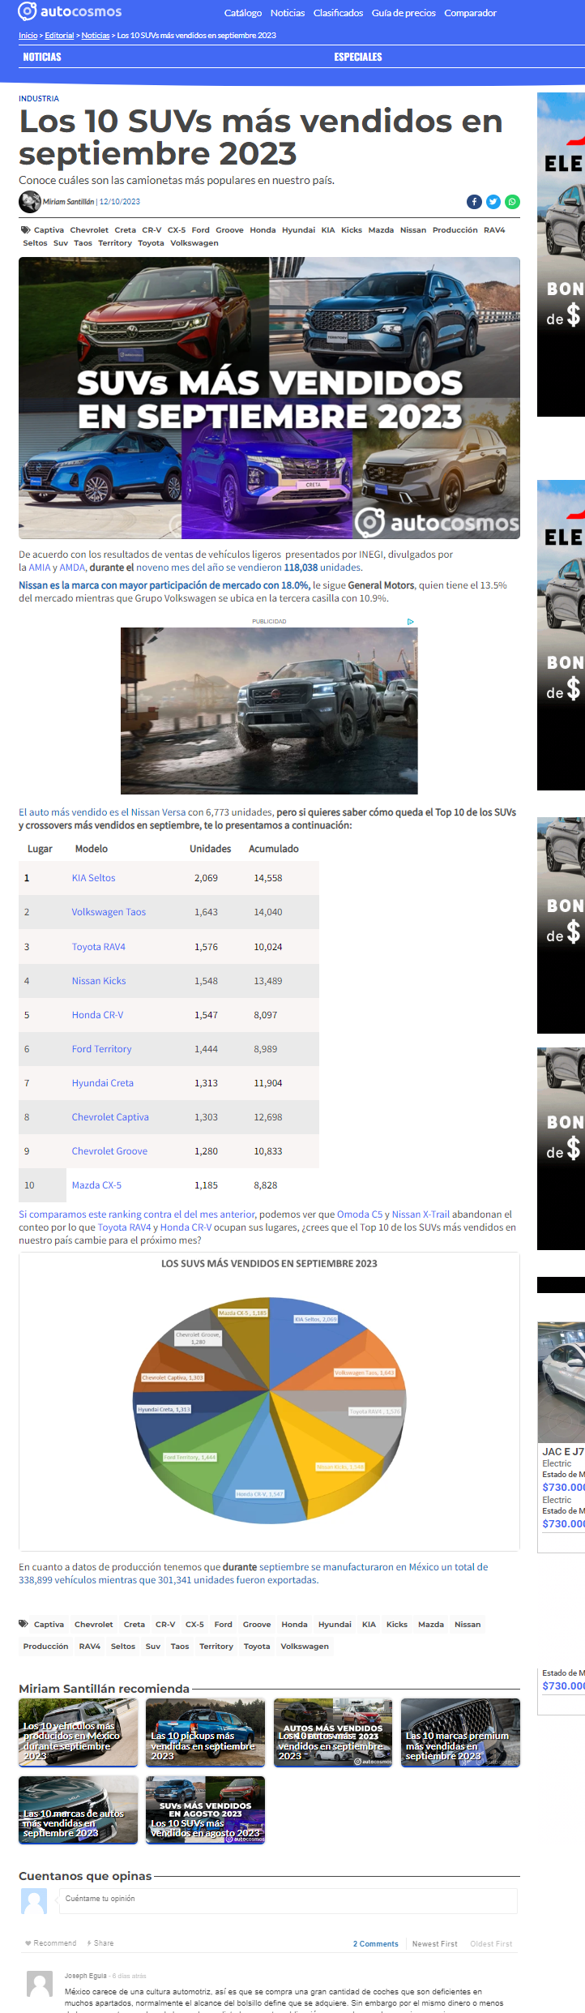Image resolution: width=585 pixels, height=2013 pixels.
Task: Click Share under the comment box
Action: pos(100,1943)
